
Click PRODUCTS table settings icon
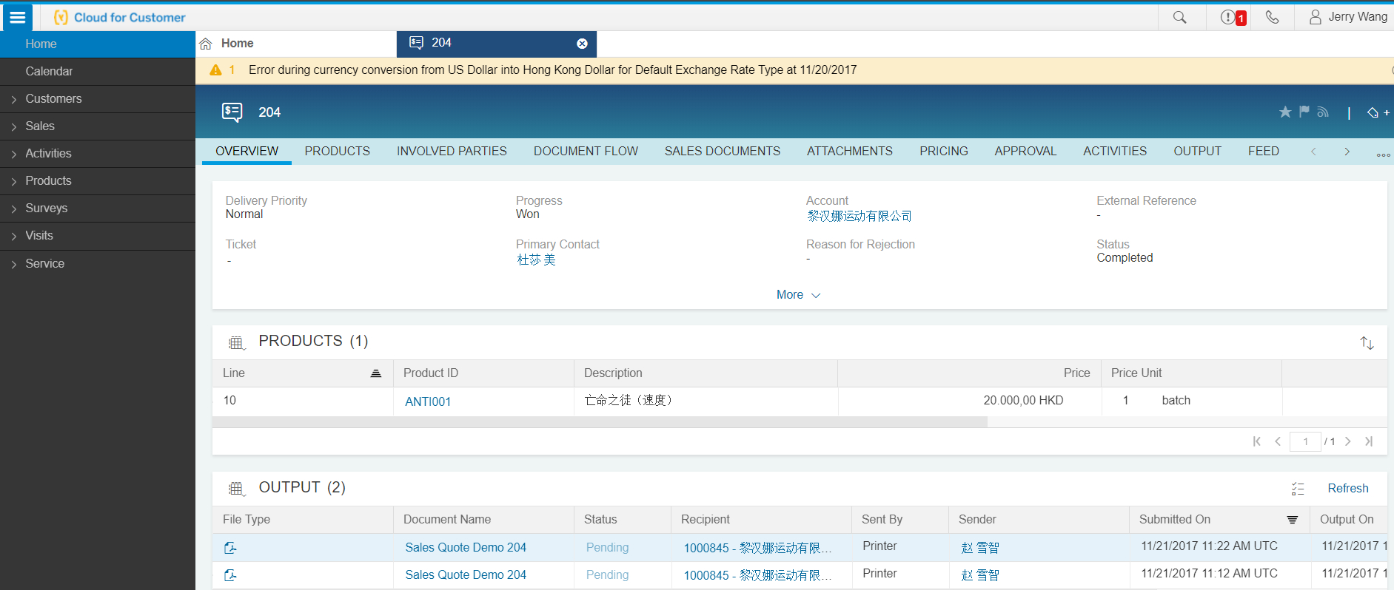point(236,342)
